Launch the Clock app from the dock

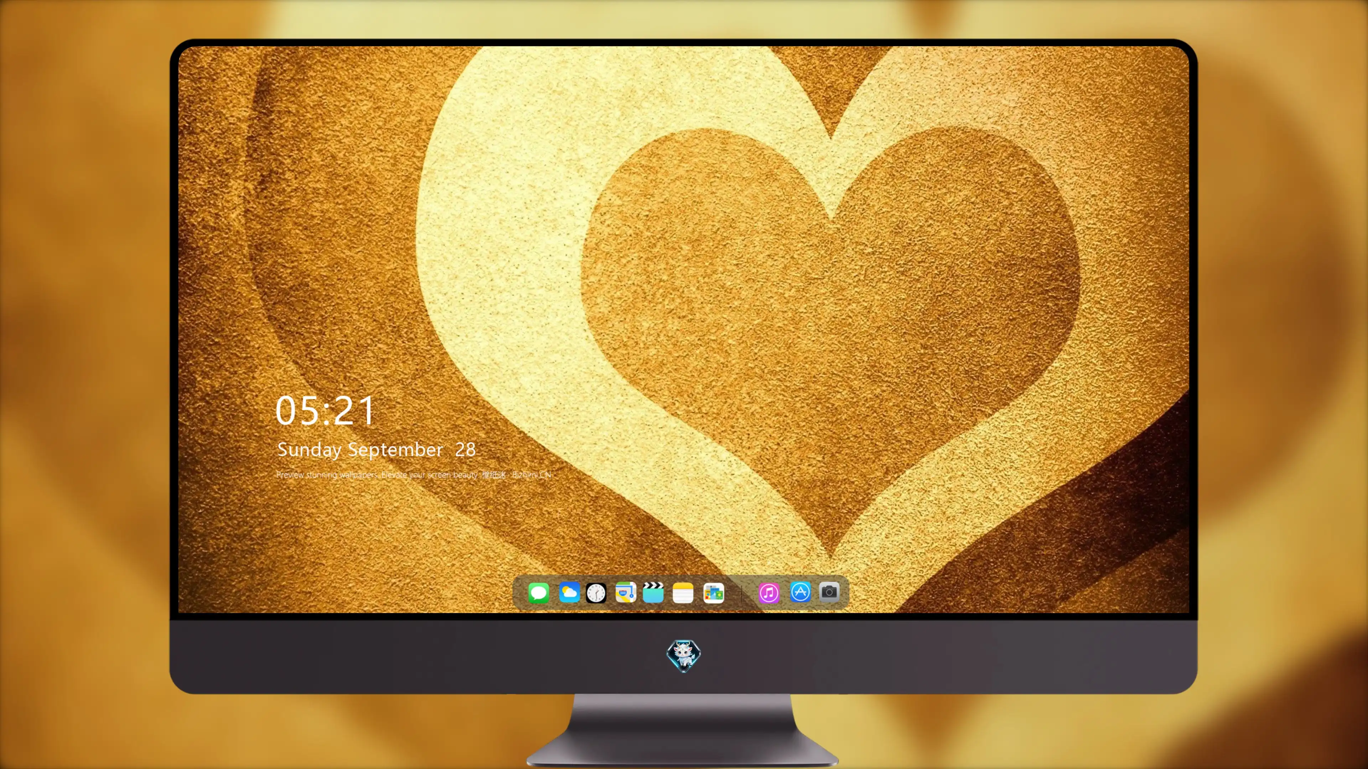pyautogui.click(x=596, y=593)
